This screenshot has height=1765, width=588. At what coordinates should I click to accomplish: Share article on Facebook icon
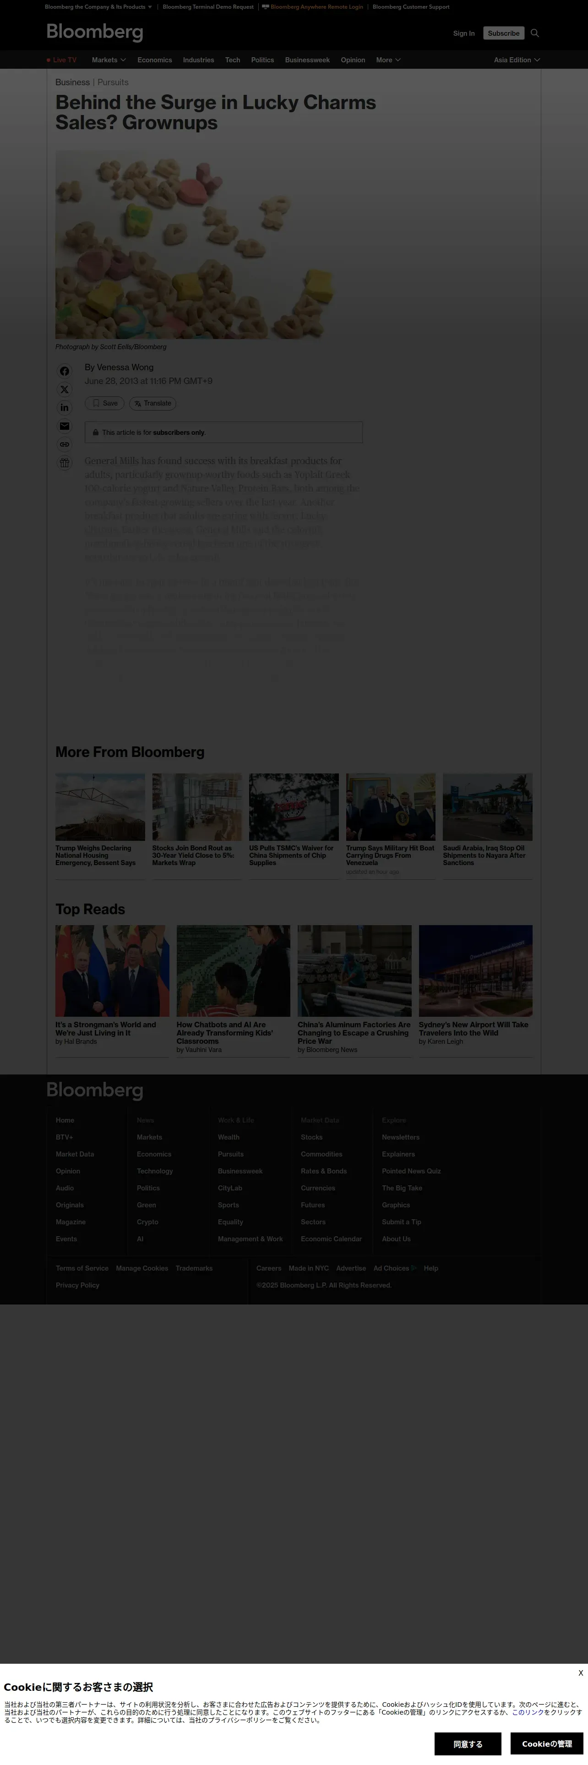[65, 371]
